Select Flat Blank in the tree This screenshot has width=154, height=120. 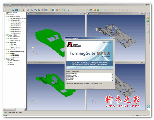coord(16,55)
